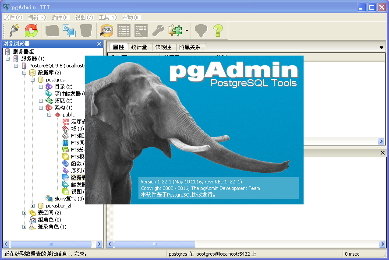Screen dimensions: 389x260
Task: Expand the 拓展 (2) branch
Action: coord(41,101)
